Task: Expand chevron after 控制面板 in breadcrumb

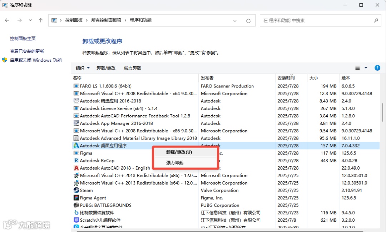Action: tap(86, 20)
